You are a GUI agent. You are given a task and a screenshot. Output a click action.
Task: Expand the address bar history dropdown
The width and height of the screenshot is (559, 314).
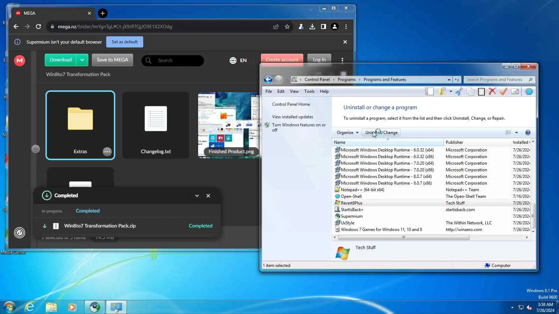click(449, 80)
